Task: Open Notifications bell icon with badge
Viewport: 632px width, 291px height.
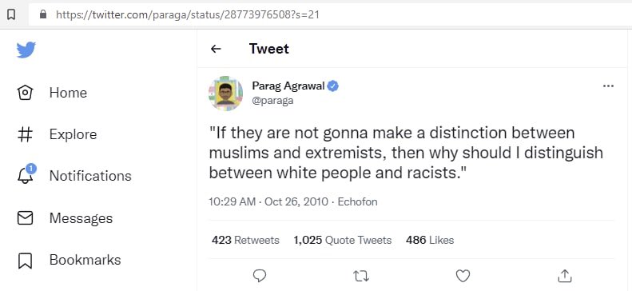Action: pos(26,174)
